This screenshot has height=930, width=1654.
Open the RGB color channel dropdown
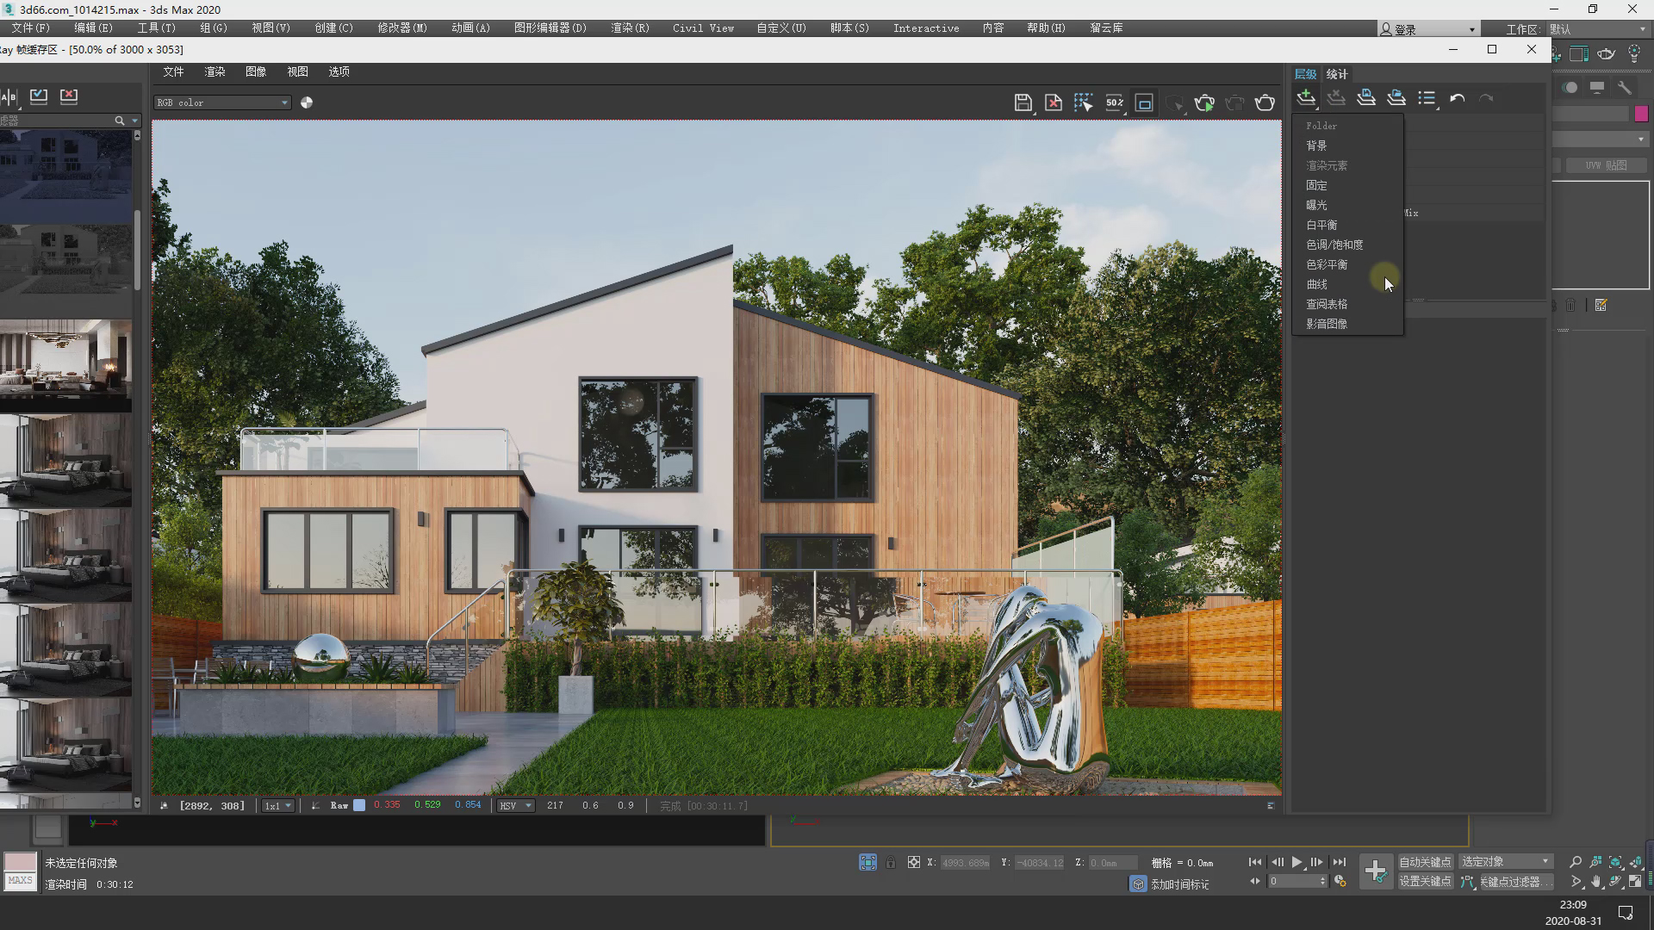coord(222,102)
